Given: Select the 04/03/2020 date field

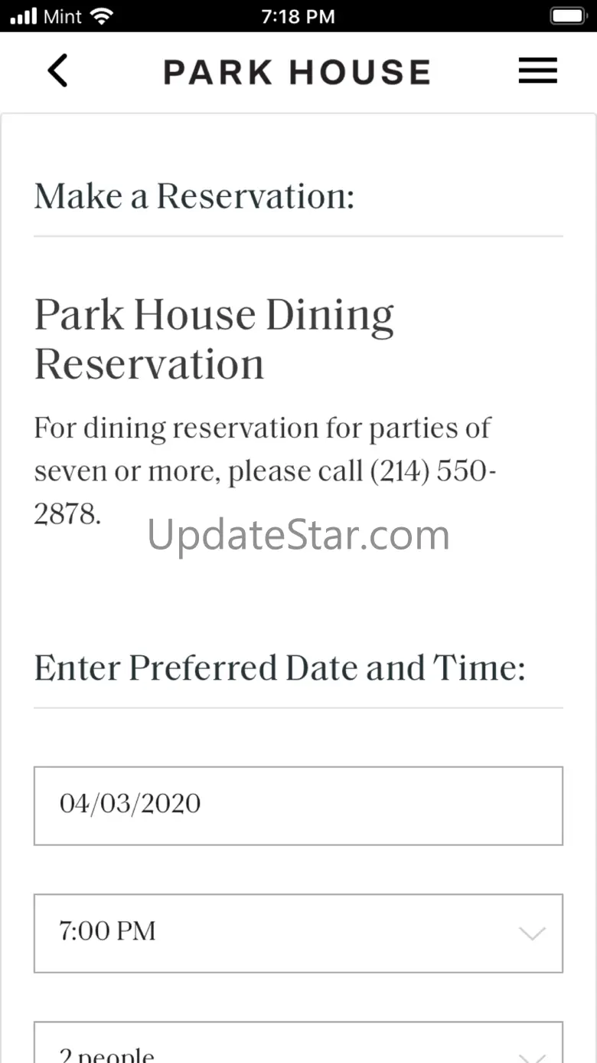Looking at the screenshot, I should click(298, 805).
